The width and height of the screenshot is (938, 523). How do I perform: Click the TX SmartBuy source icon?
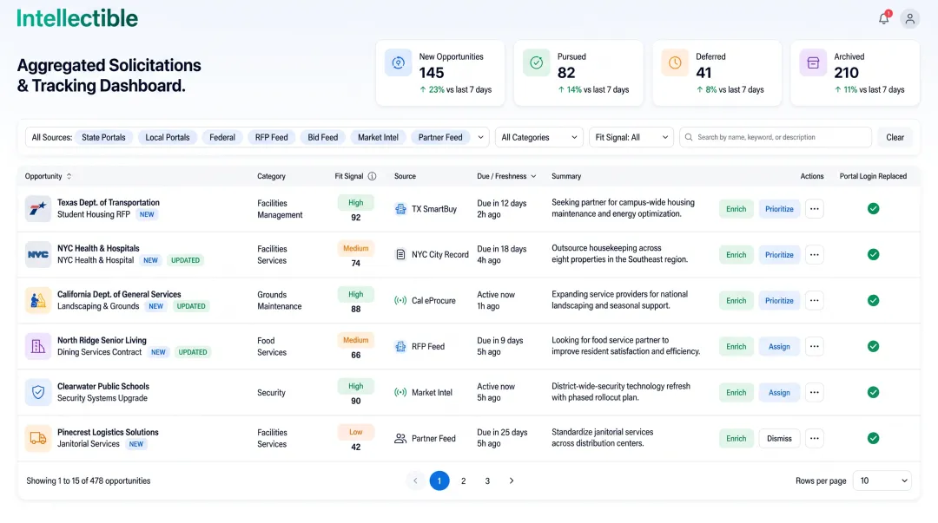point(400,209)
